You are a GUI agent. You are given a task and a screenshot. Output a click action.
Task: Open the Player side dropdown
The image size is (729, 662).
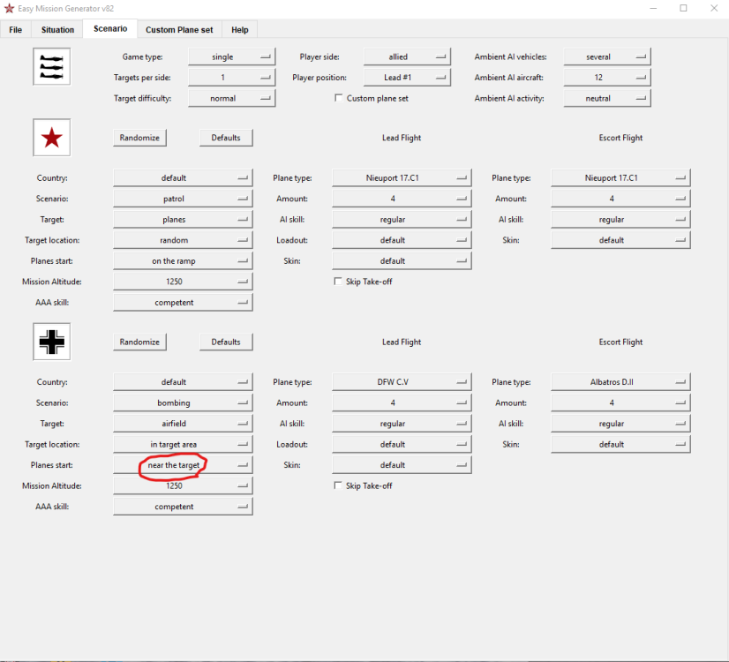tap(407, 56)
